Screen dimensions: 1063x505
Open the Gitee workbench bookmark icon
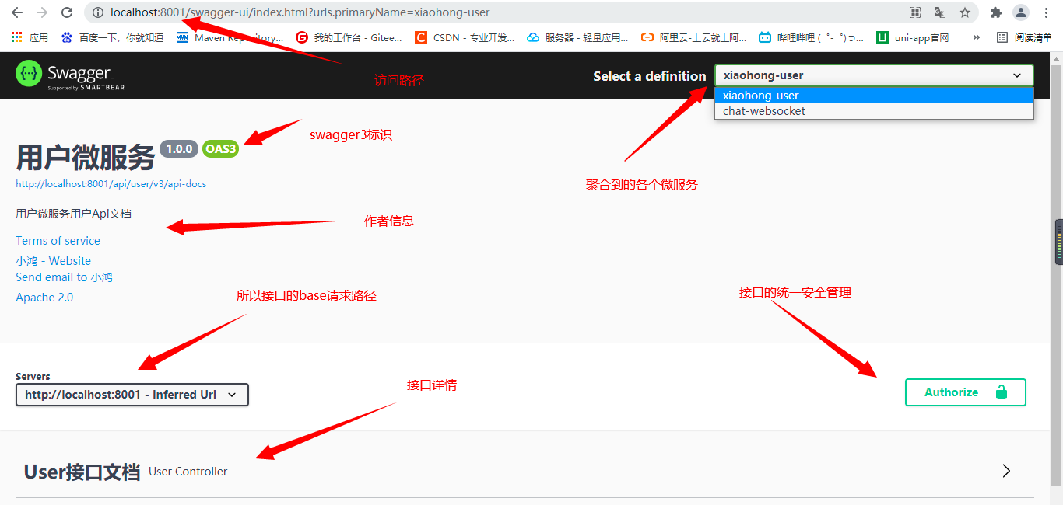click(301, 37)
